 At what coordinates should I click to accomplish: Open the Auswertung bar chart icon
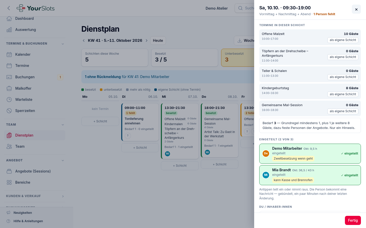pyautogui.click(x=9, y=30)
